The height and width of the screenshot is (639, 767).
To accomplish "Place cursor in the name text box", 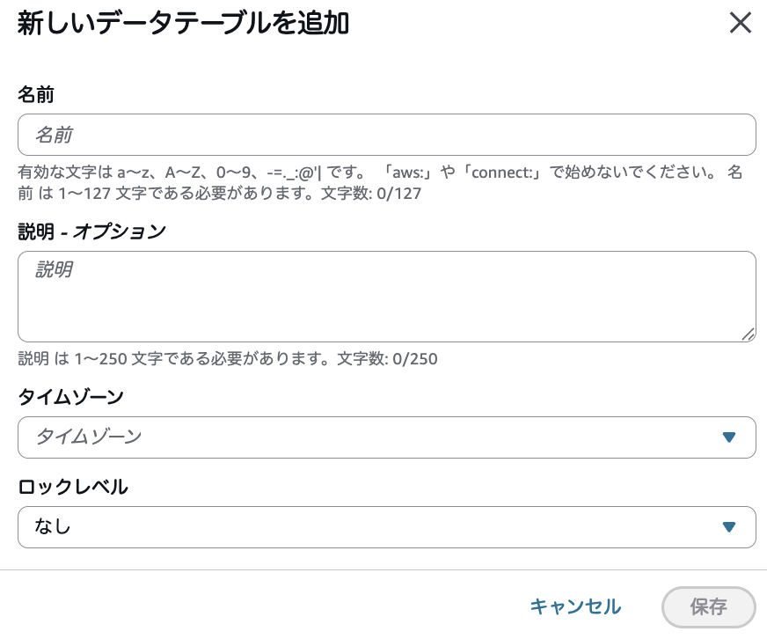I will tap(387, 135).
